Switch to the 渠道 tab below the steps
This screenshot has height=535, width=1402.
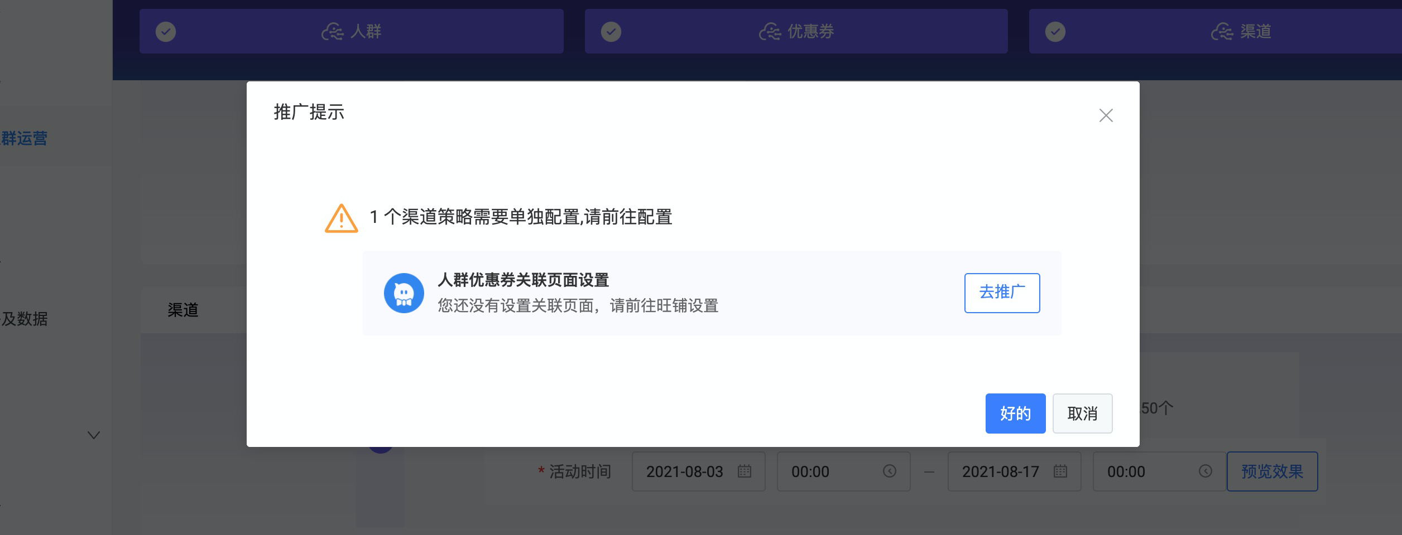coord(183,310)
